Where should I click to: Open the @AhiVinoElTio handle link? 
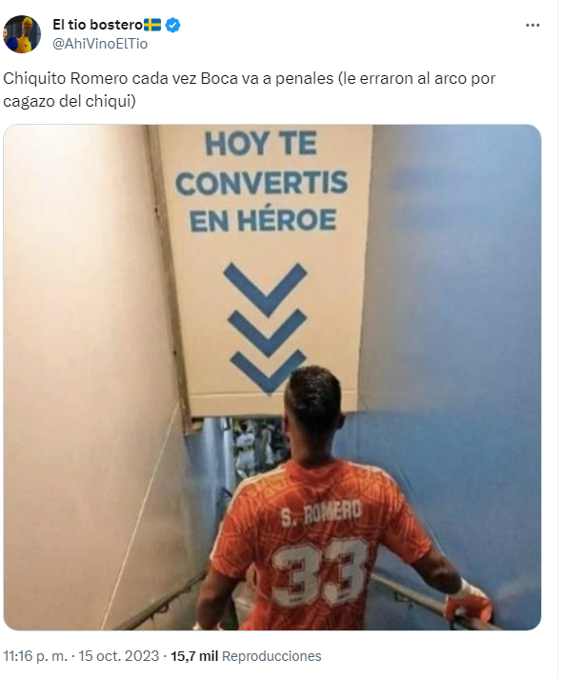click(100, 44)
